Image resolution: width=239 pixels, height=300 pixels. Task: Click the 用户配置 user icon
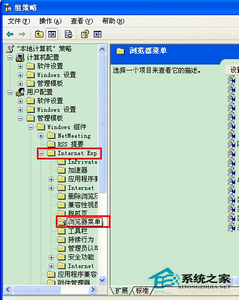20,92
